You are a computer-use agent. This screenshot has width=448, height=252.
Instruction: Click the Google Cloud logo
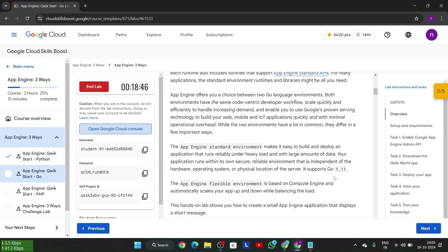pyautogui.click(x=45, y=35)
